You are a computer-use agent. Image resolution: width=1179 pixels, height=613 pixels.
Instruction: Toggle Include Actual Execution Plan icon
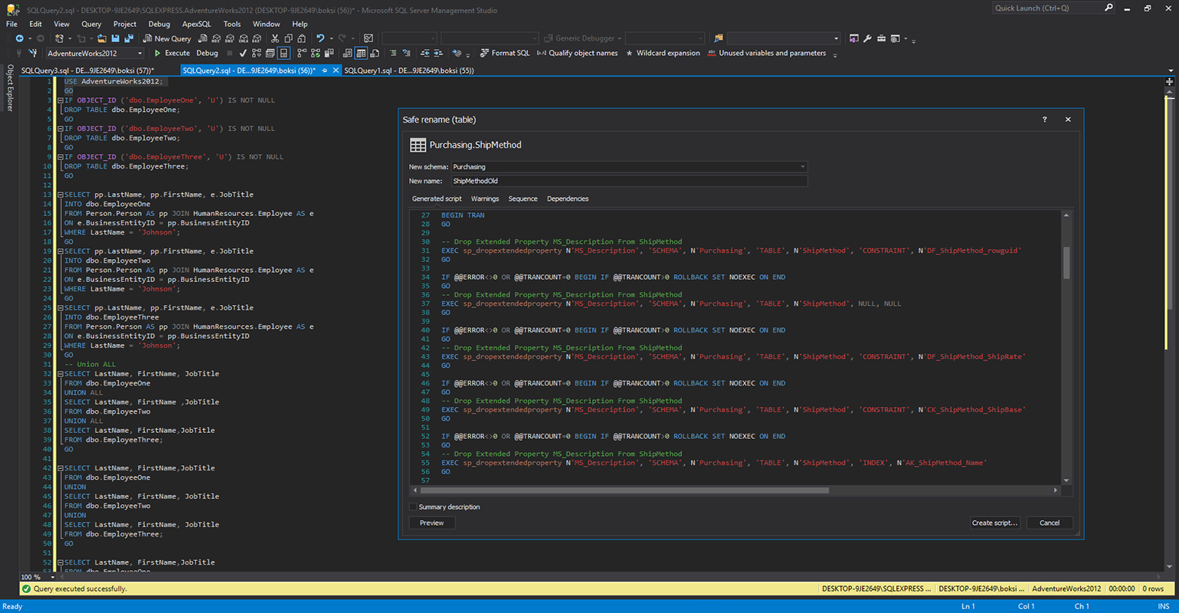pos(302,54)
